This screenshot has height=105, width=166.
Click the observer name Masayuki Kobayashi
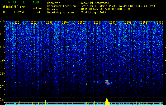point(95,3)
